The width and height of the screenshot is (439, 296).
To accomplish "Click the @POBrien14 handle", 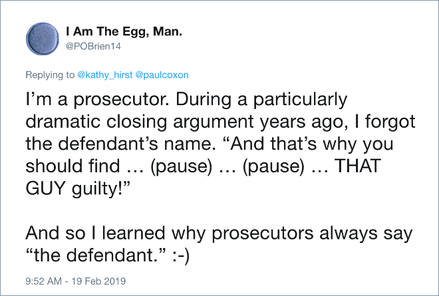I will click(x=93, y=46).
